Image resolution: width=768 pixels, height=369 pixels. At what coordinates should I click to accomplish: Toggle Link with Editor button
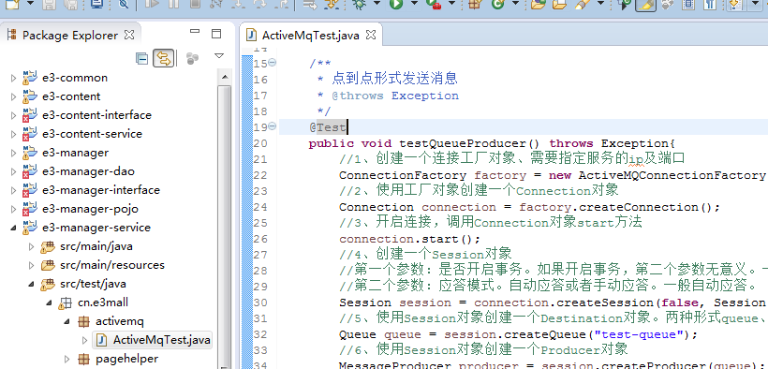(164, 59)
